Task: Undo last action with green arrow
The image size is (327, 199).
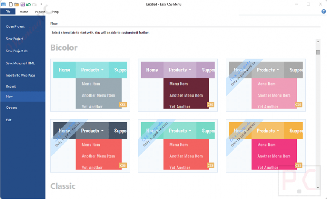Action: 29,4
